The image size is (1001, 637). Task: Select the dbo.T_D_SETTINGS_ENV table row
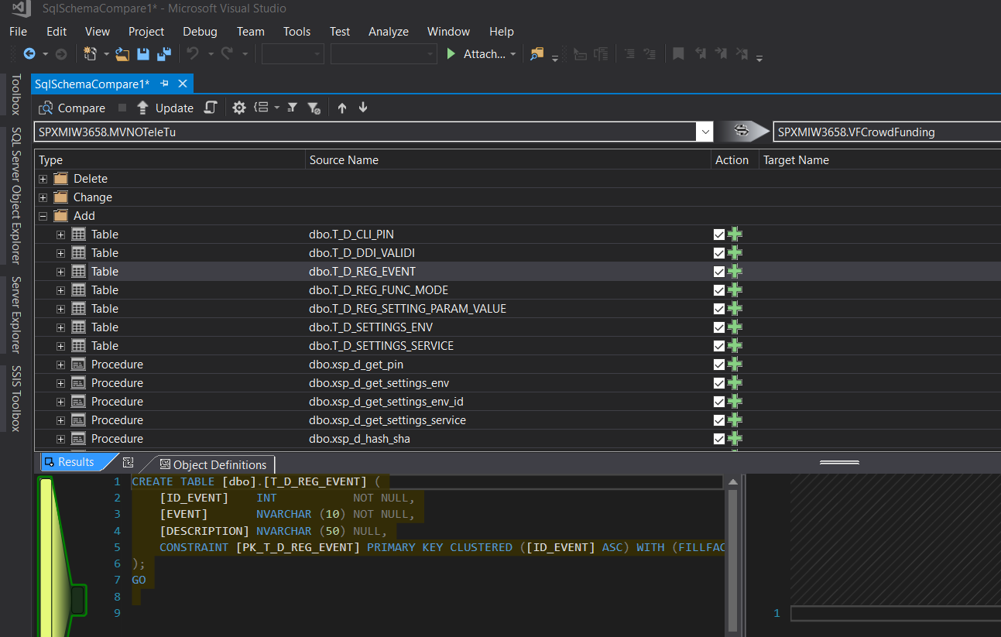[x=370, y=327]
